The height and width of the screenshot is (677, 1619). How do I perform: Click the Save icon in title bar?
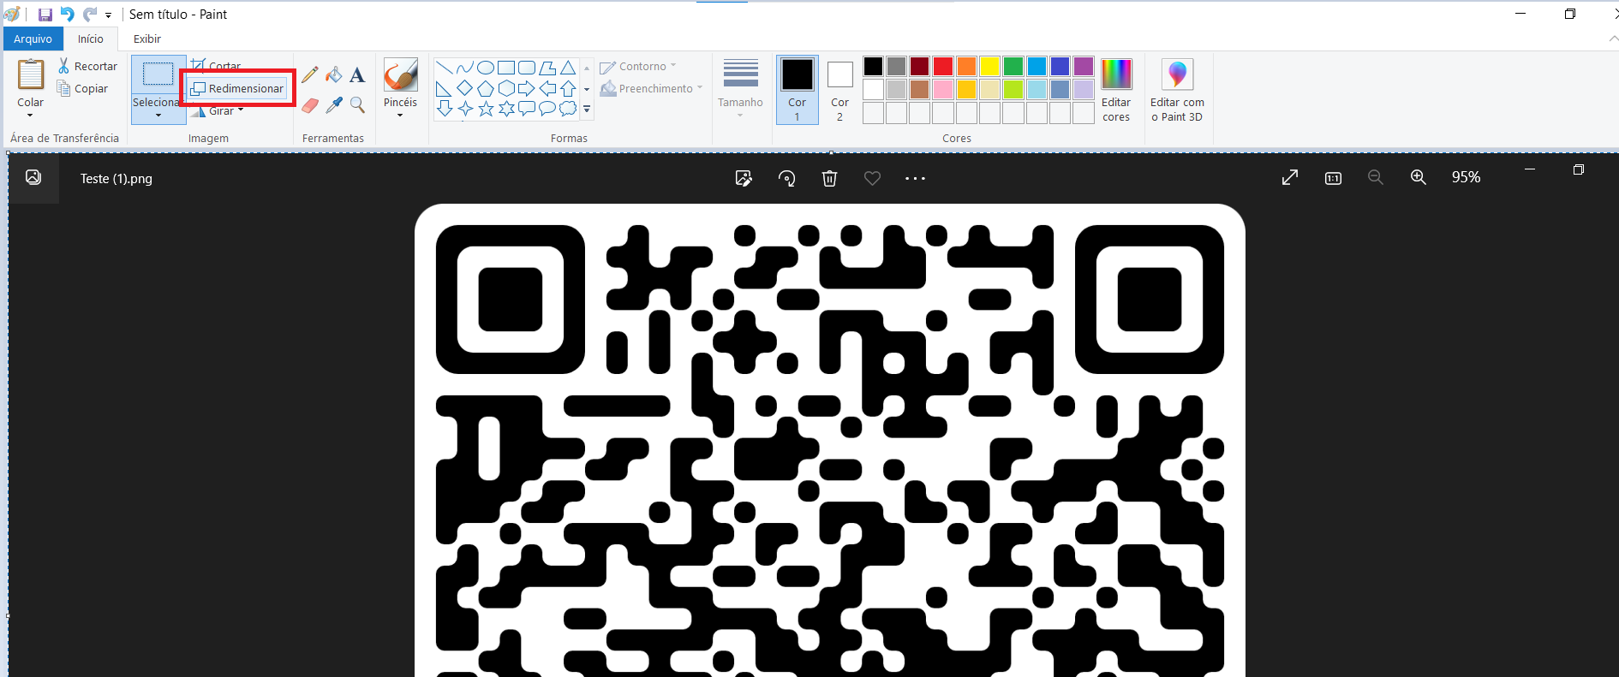click(45, 15)
